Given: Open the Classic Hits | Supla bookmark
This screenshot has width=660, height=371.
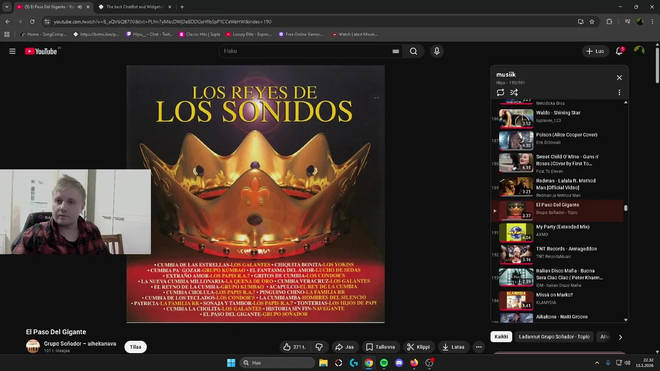Looking at the screenshot, I should [x=199, y=35].
